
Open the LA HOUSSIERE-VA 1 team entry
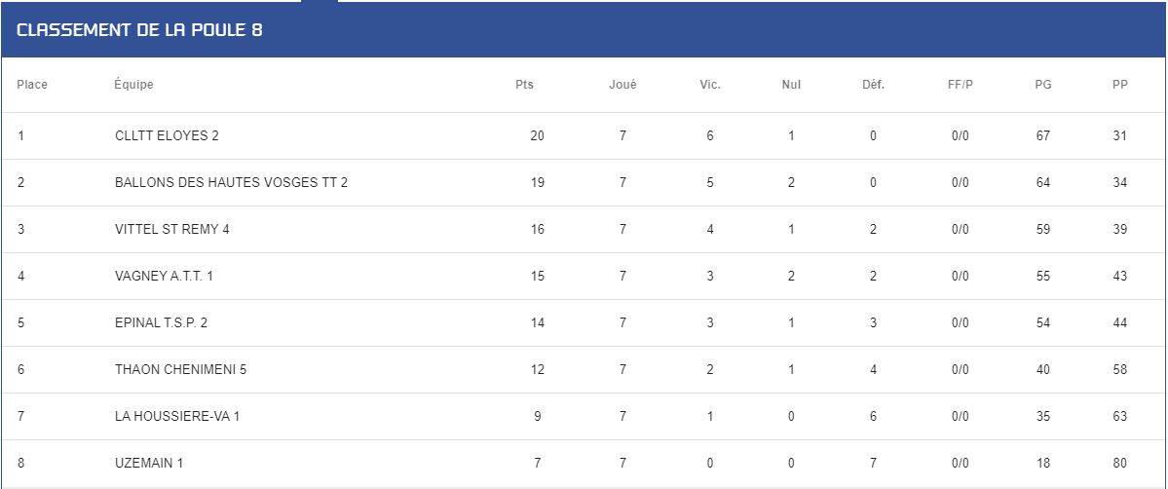[x=177, y=417]
